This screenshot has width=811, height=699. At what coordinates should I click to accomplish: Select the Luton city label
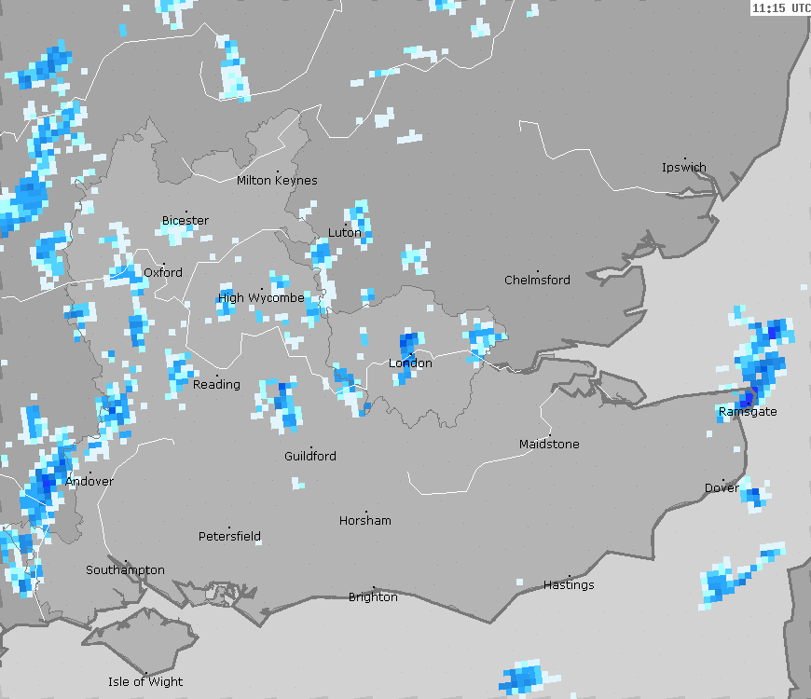click(x=345, y=233)
